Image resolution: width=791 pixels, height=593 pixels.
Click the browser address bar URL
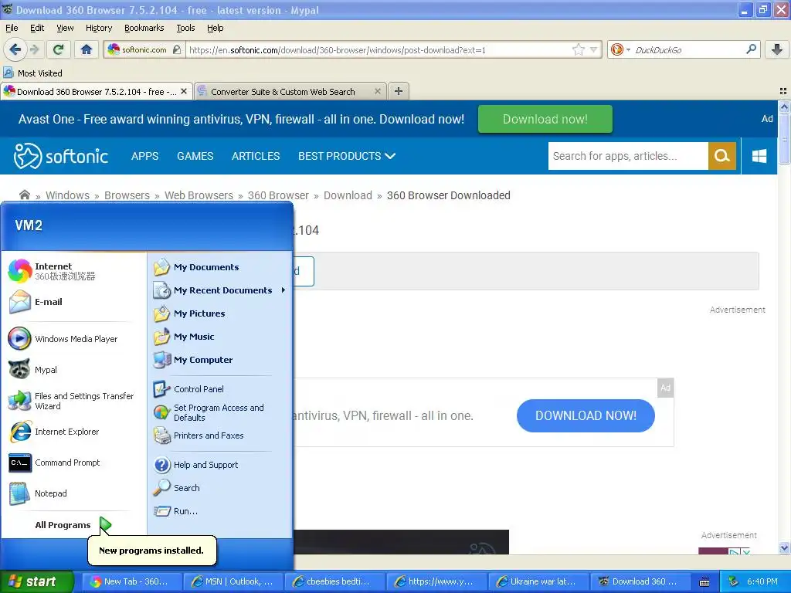pyautogui.click(x=379, y=49)
